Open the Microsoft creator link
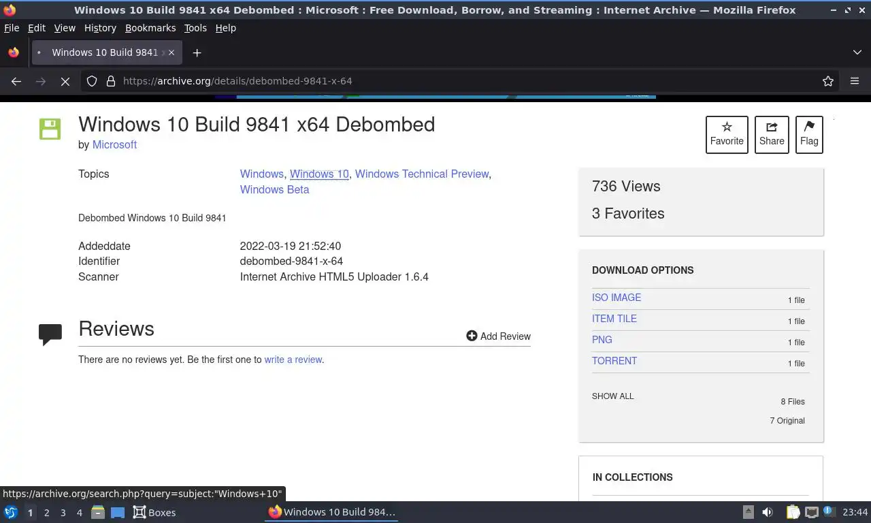The width and height of the screenshot is (871, 523). 114,144
